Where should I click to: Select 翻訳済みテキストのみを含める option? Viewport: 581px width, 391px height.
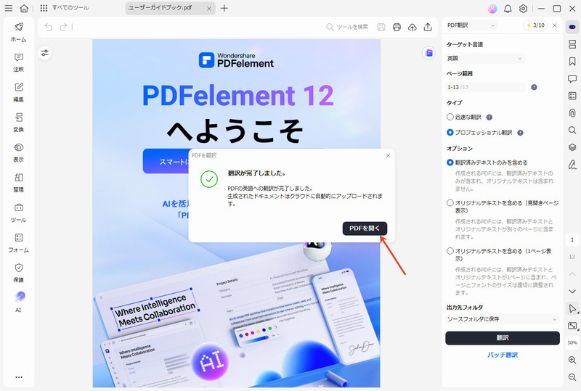click(x=450, y=162)
